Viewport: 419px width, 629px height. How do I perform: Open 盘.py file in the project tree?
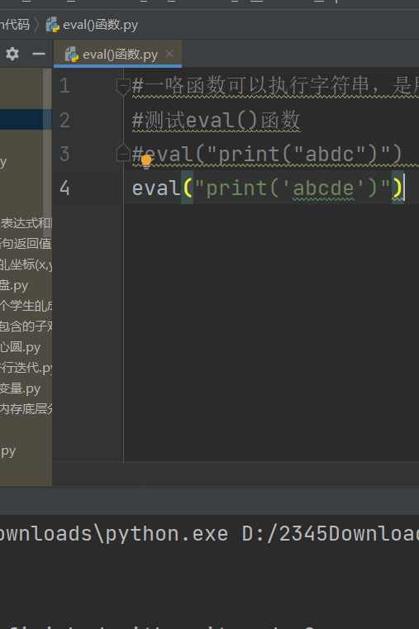(14, 285)
